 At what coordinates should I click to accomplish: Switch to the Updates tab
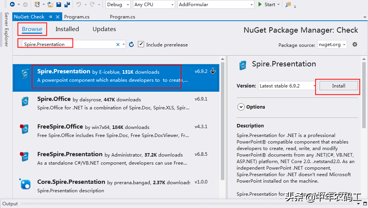tap(104, 29)
